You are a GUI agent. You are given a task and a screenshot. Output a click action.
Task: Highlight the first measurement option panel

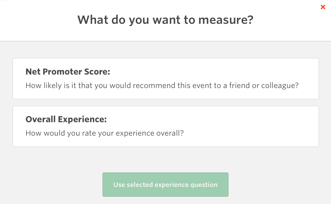point(165,78)
